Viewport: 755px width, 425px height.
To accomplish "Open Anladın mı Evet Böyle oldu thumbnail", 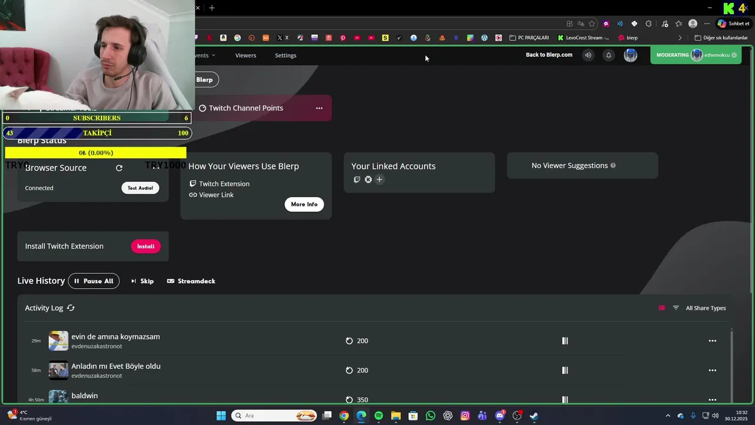I will tap(58, 370).
